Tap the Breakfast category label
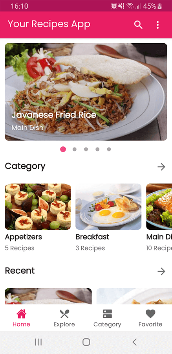172x354 pixels. click(92, 237)
